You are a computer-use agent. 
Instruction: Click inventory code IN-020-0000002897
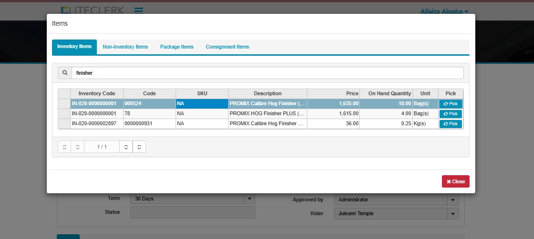point(97,123)
